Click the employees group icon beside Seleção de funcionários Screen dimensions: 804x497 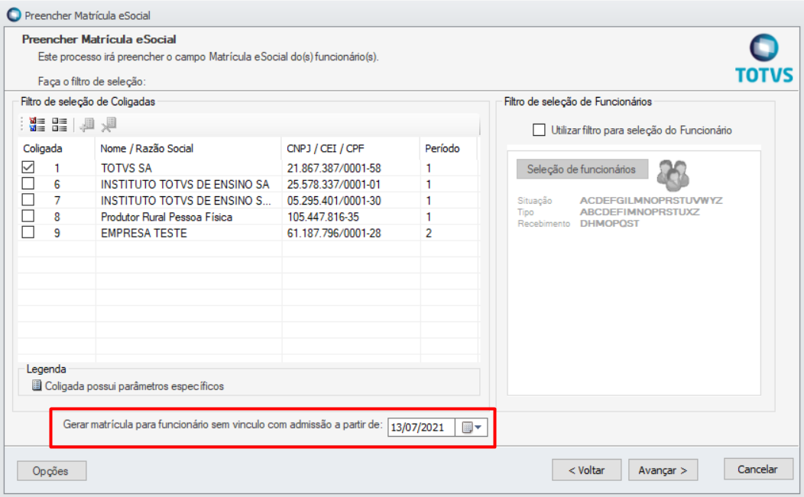click(x=673, y=175)
